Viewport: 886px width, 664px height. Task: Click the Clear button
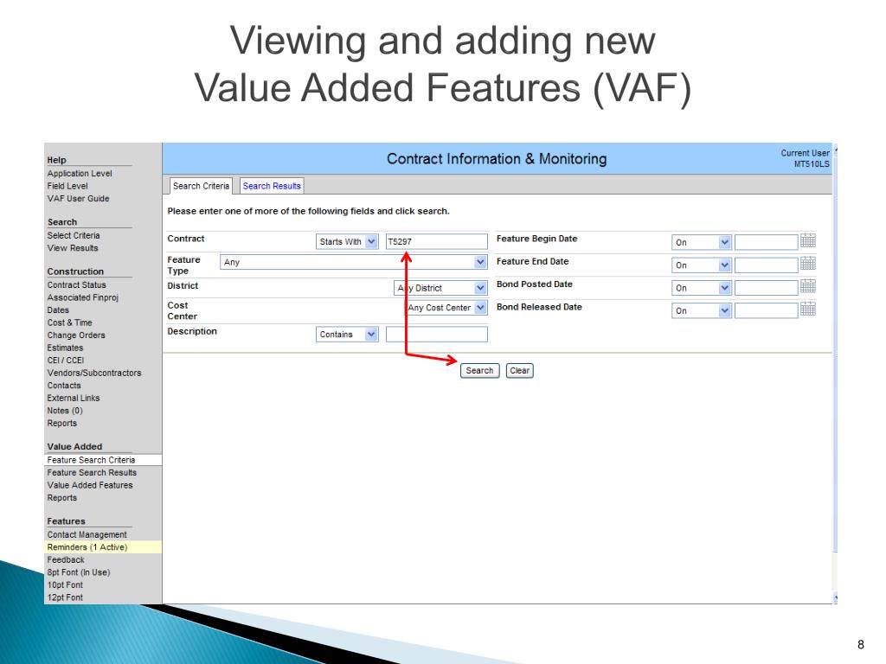click(x=520, y=370)
